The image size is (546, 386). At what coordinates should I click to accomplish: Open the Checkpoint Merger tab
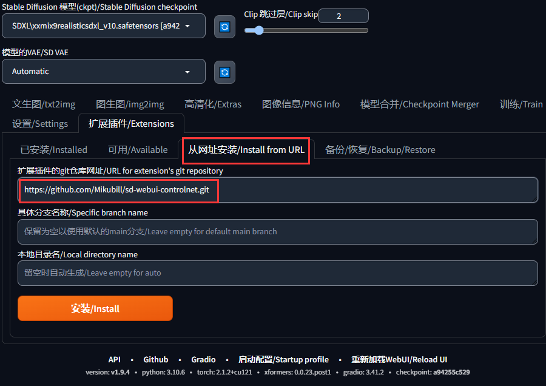(419, 104)
